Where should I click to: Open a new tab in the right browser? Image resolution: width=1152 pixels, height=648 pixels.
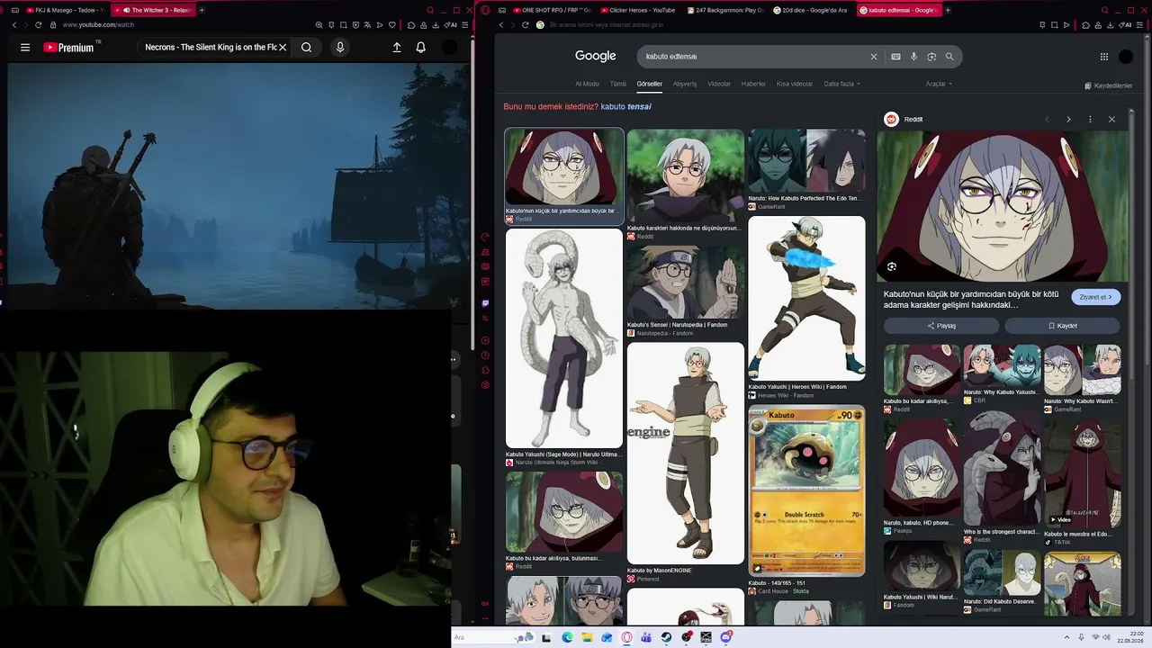coord(948,10)
